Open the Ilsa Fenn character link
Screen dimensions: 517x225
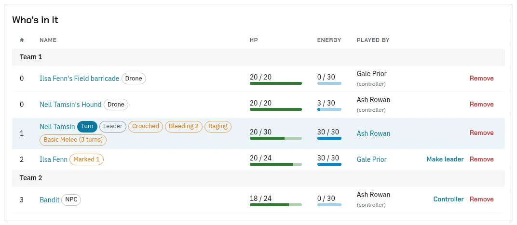pos(54,159)
